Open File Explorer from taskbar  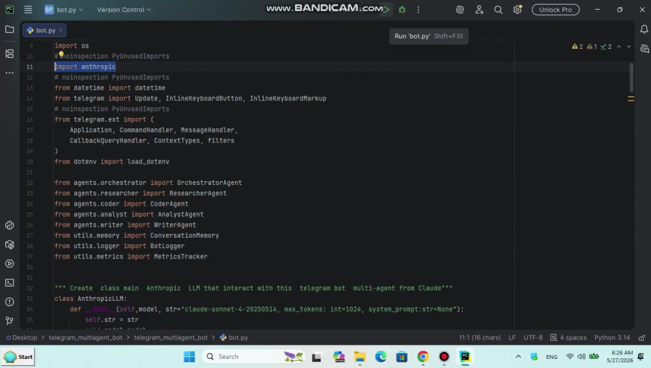359,357
